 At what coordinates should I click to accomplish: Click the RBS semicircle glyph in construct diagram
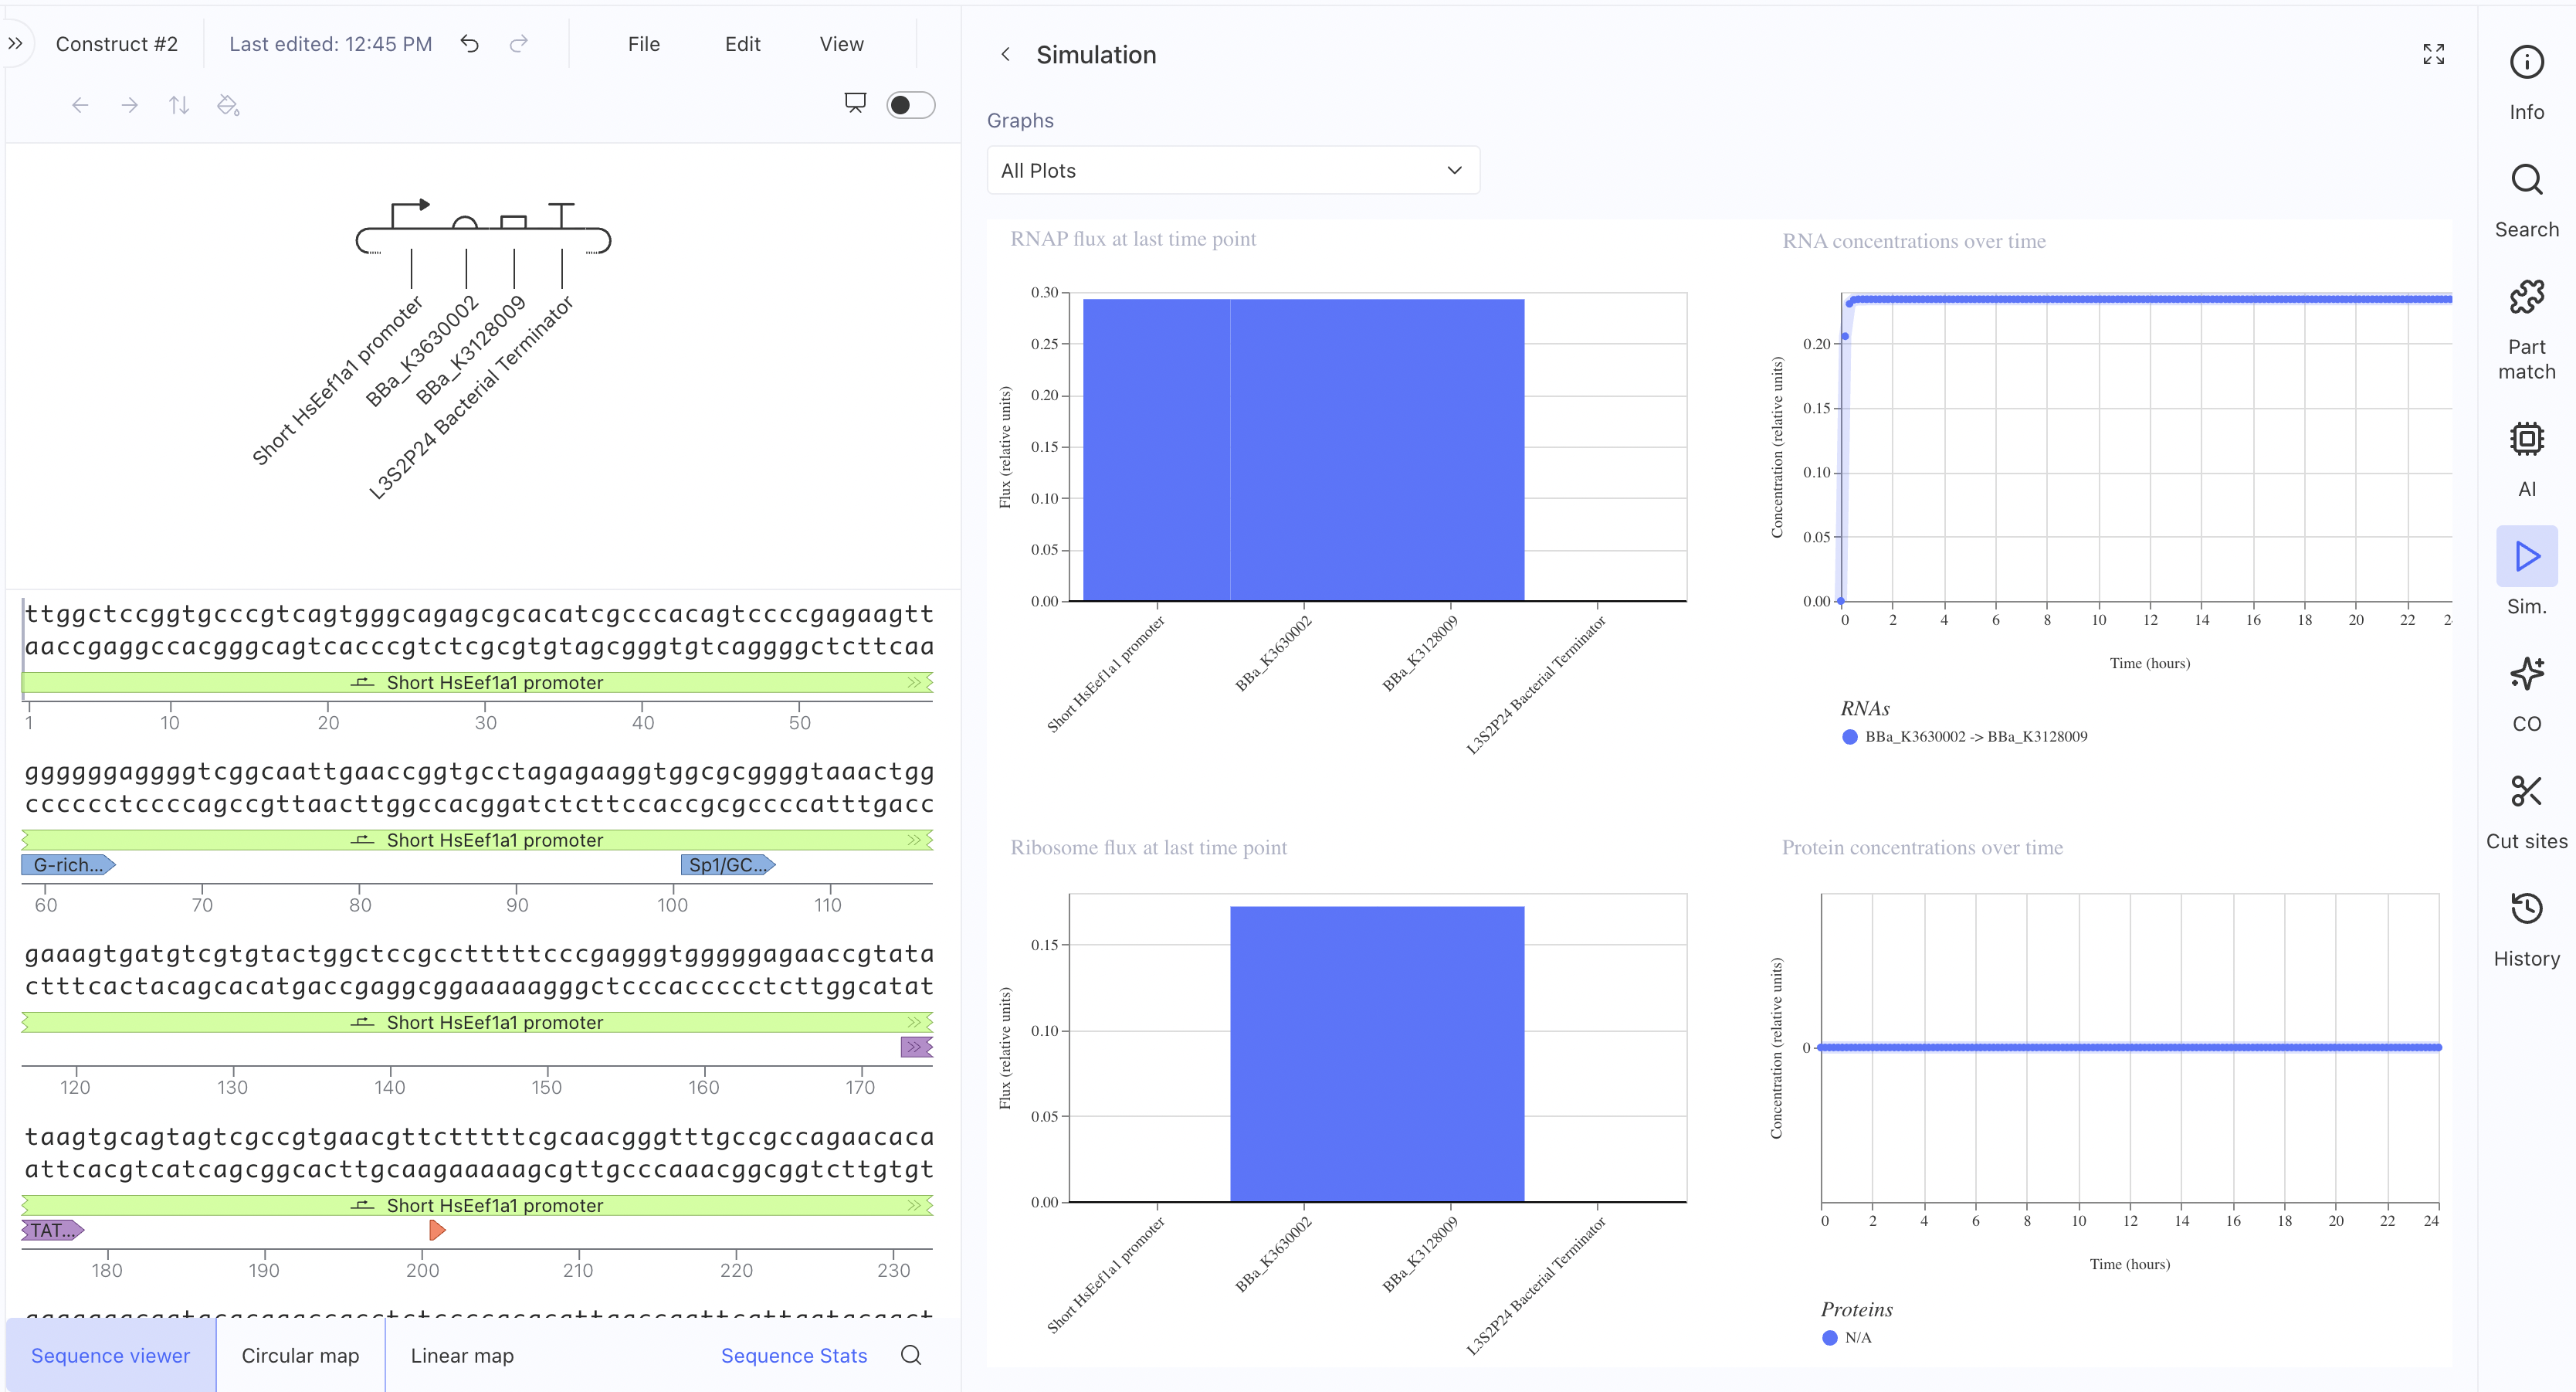pos(465,222)
